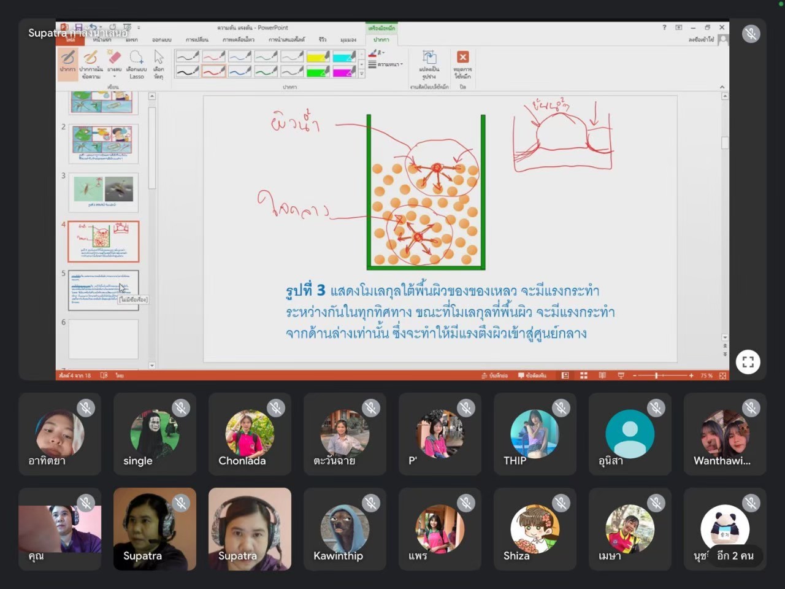Open the red File tab
Image resolution: width=785 pixels, height=589 pixels.
(x=71, y=40)
